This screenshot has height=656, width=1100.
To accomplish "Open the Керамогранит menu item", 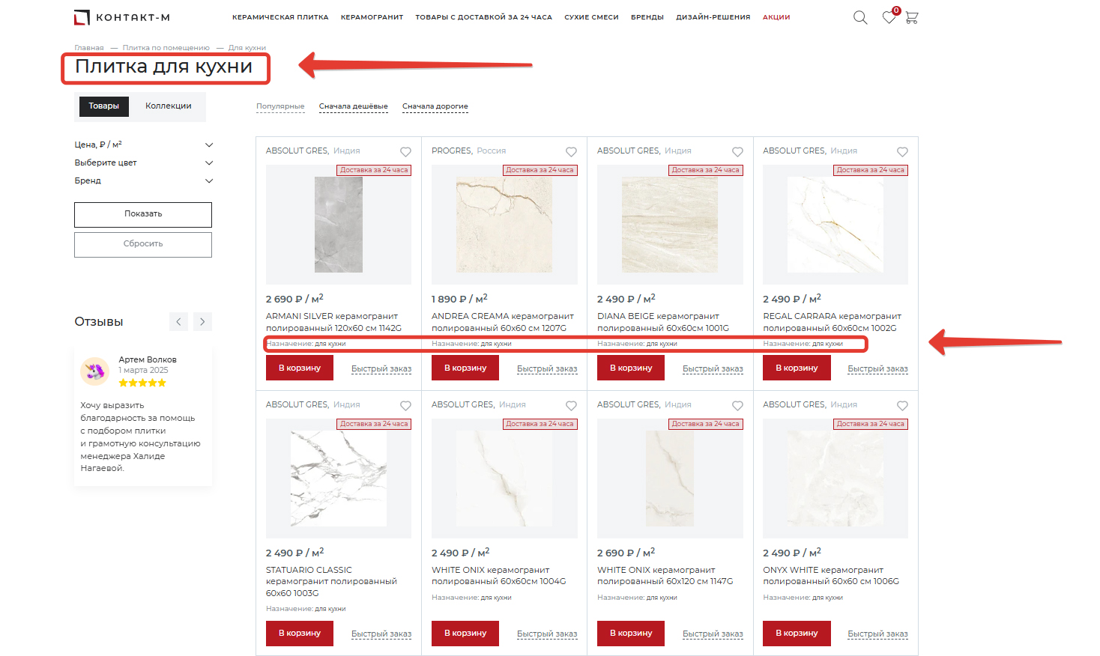I will tap(372, 17).
